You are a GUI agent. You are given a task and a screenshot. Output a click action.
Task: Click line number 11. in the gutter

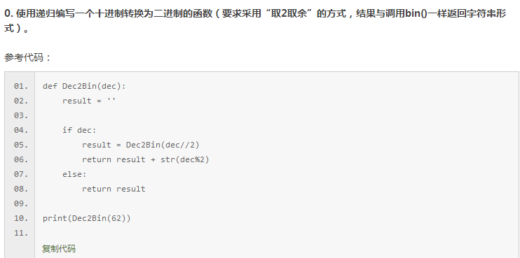[x=21, y=233]
